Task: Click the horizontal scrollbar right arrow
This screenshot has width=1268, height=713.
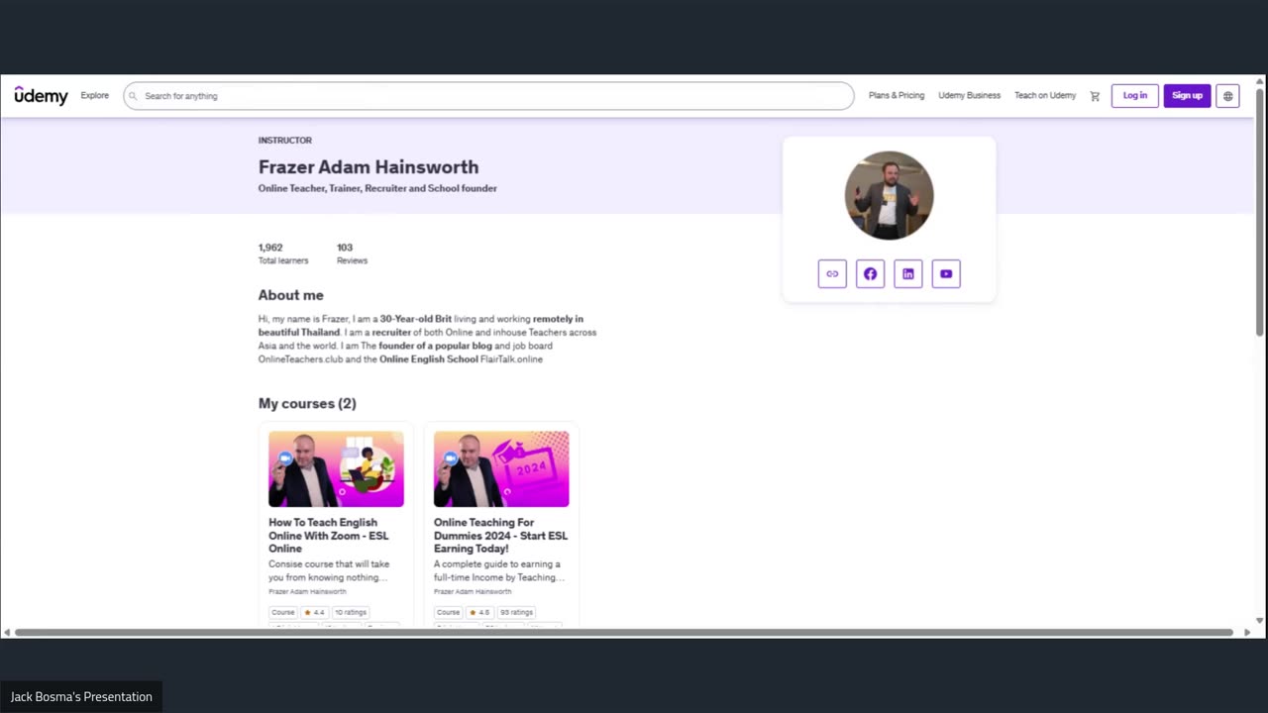Action: coord(1247,632)
